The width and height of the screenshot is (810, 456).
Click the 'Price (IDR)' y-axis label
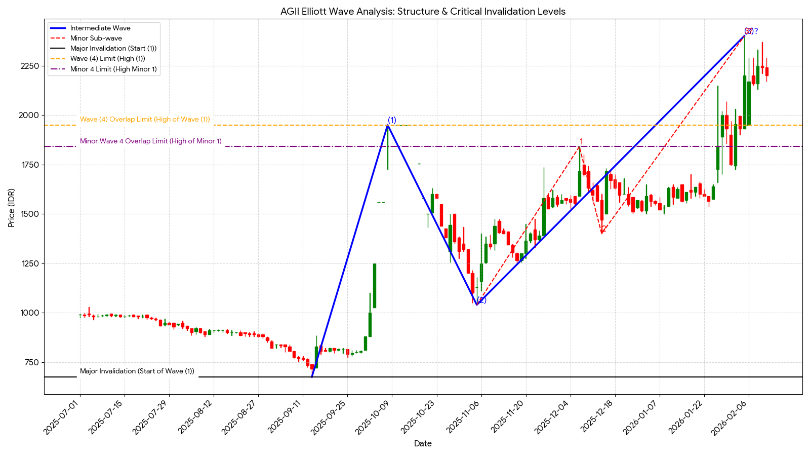point(12,208)
